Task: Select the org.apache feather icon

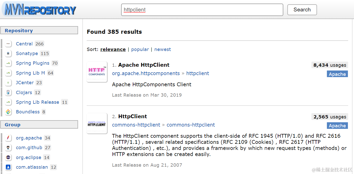Action: tap(8, 138)
